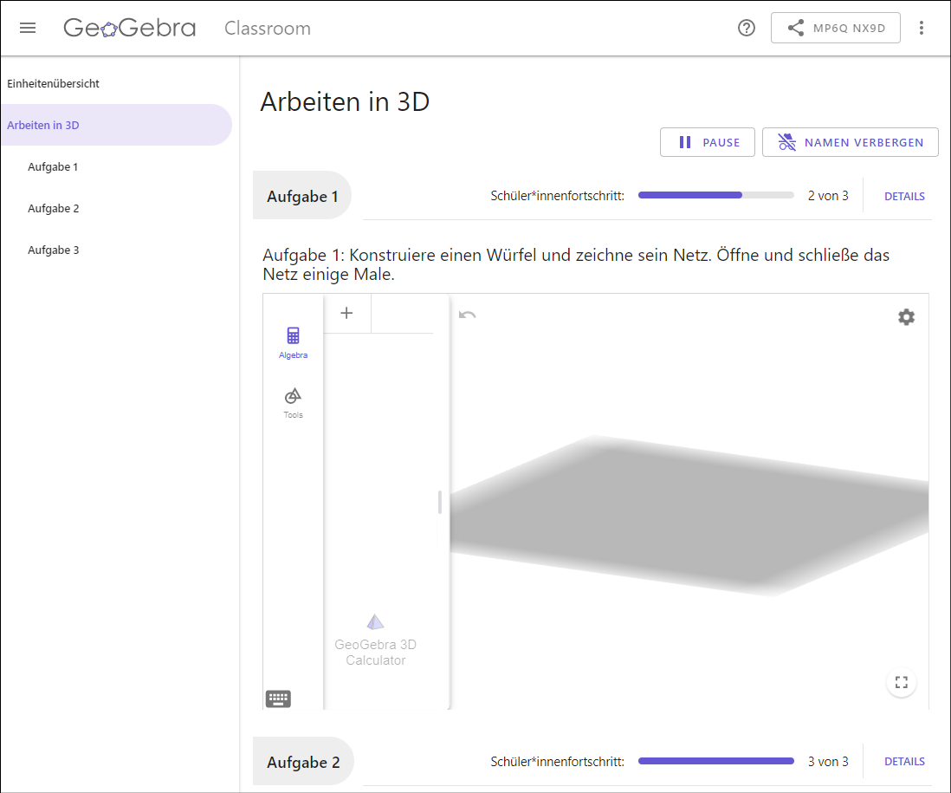Click NAMEN VERBERGEN to hide names

point(850,143)
